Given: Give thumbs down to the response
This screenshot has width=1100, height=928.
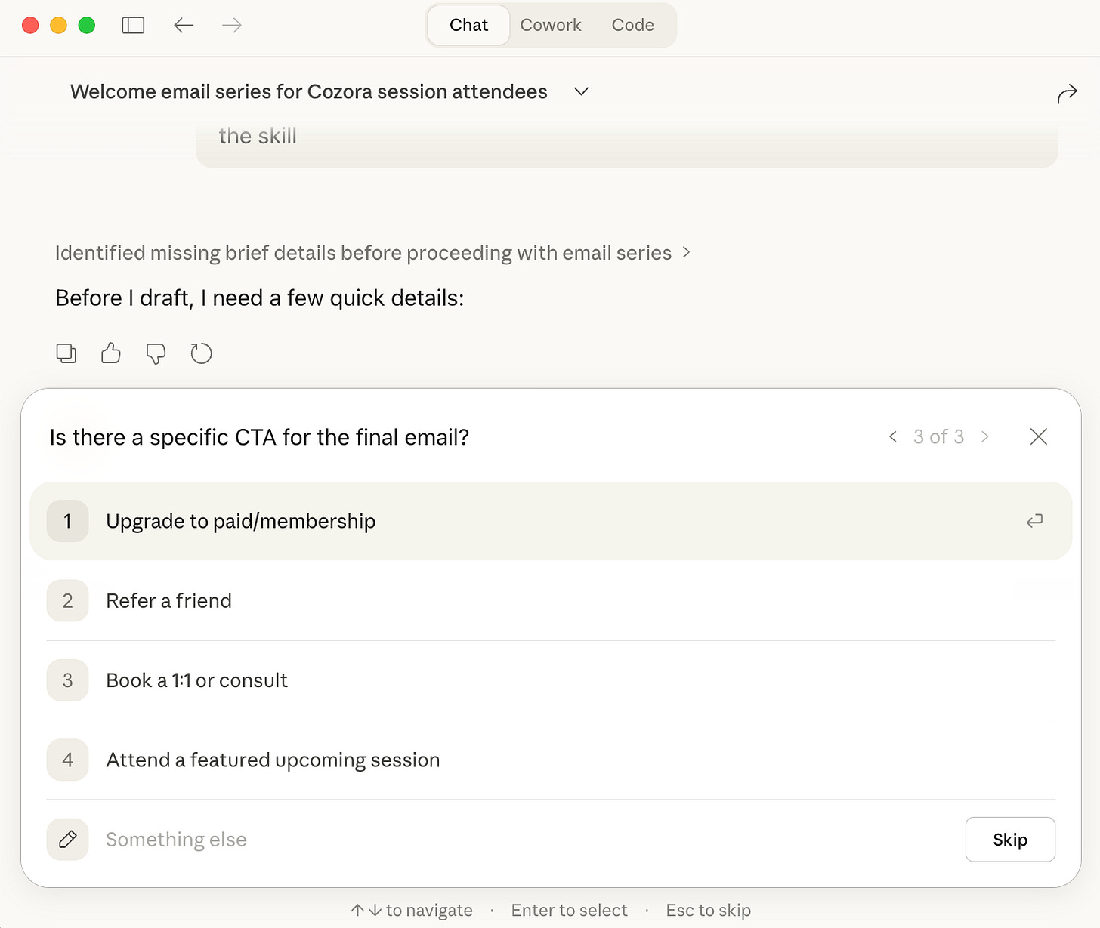Looking at the screenshot, I should (x=156, y=353).
